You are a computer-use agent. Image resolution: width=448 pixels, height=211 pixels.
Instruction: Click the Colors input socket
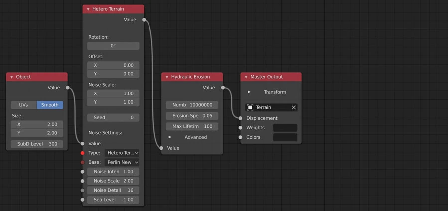pos(241,137)
